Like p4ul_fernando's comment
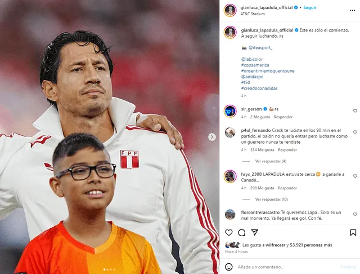The width and height of the screenshot is (360, 274). [x=355, y=132]
